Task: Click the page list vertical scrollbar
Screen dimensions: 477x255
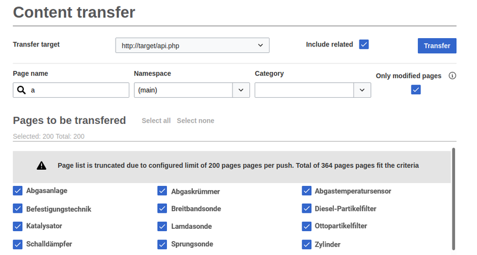Action: click(x=454, y=197)
